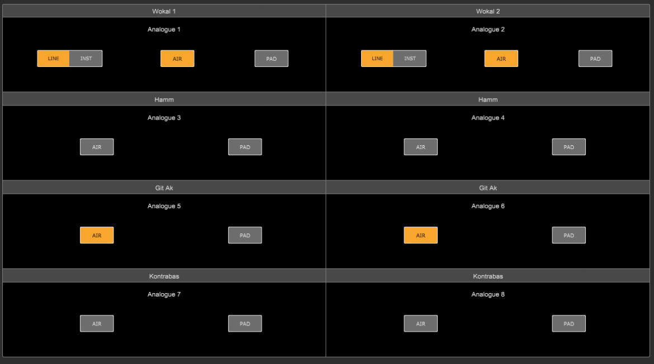Click the Analogue 5 label

click(164, 206)
